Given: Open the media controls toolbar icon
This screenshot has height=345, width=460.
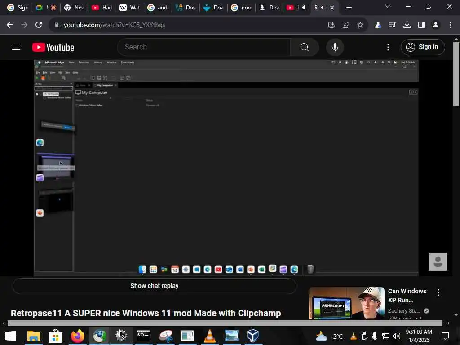Looking at the screenshot, I should tap(392, 25).
